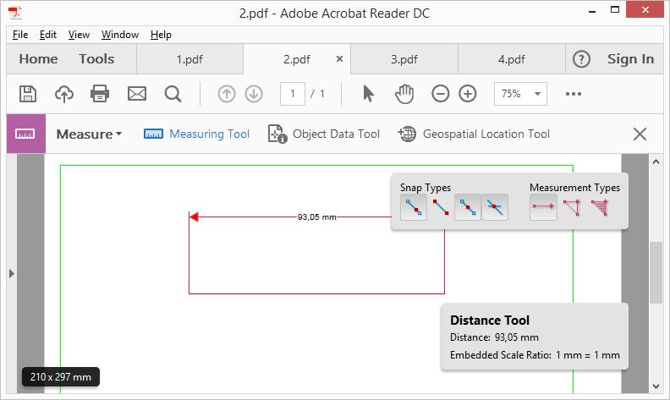Send file by email envelope icon
Viewport: 670px width, 400px height.
(137, 94)
